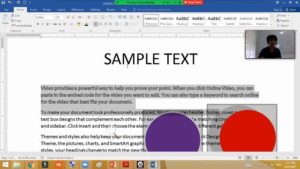Increase paragraph indent
Image resolution: width=300 pixels, height=169 pixels.
tap(125, 17)
